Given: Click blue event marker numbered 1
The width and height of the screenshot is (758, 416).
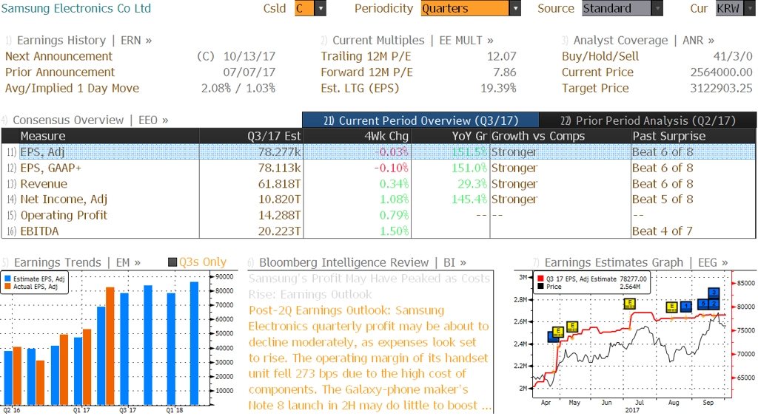Looking at the screenshot, I should (686, 307).
